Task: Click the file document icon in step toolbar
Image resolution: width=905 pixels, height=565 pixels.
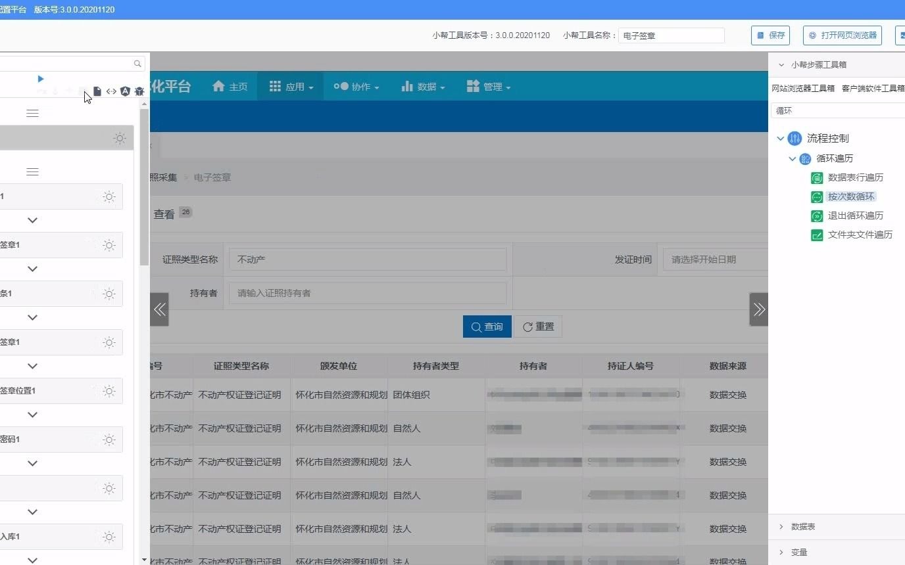Action: pyautogui.click(x=97, y=91)
